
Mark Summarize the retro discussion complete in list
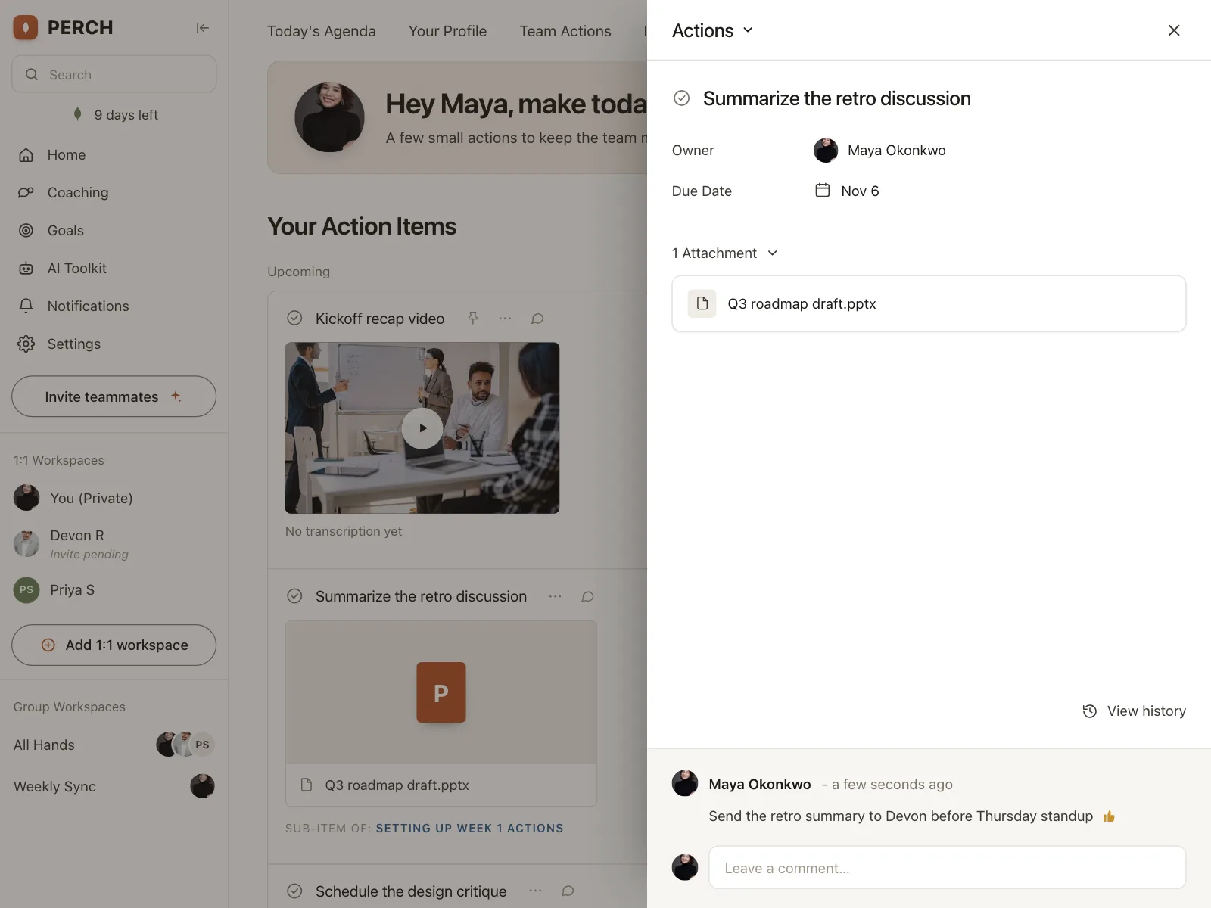(294, 596)
